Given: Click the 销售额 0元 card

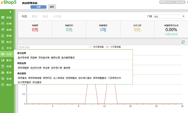Looking at the screenshot, I should [x=35, y=29].
